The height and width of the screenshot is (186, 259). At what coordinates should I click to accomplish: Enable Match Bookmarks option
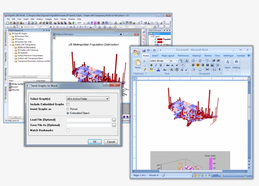coord(67,130)
